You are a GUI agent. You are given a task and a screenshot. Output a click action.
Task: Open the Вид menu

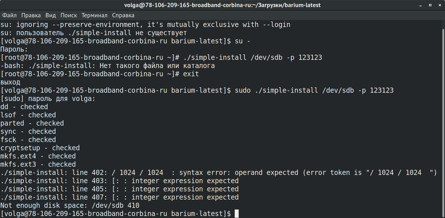tap(51, 15)
